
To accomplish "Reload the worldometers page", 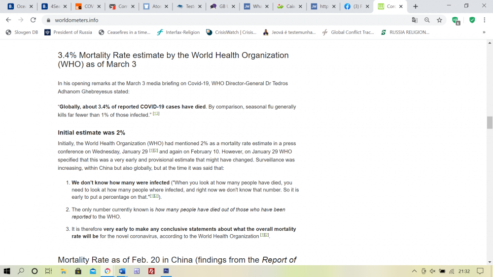I will pos(33,20).
